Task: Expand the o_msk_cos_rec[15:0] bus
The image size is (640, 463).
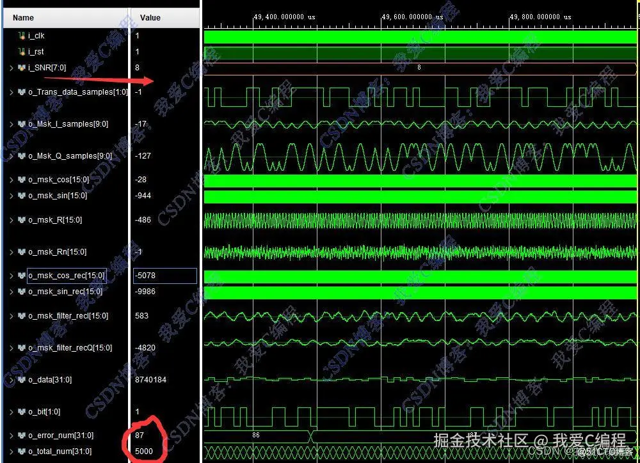Action: (12, 276)
